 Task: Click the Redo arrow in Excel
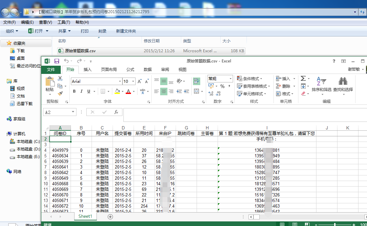79,61
